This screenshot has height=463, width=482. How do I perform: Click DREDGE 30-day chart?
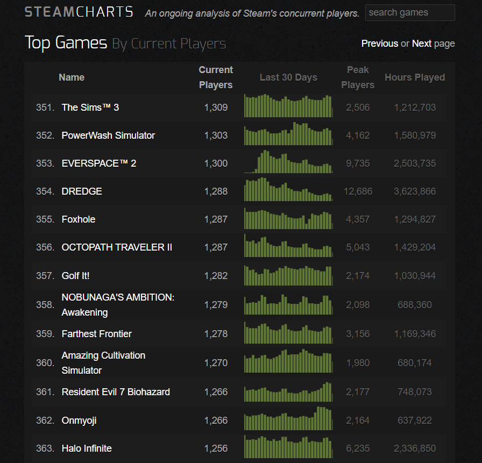288,190
